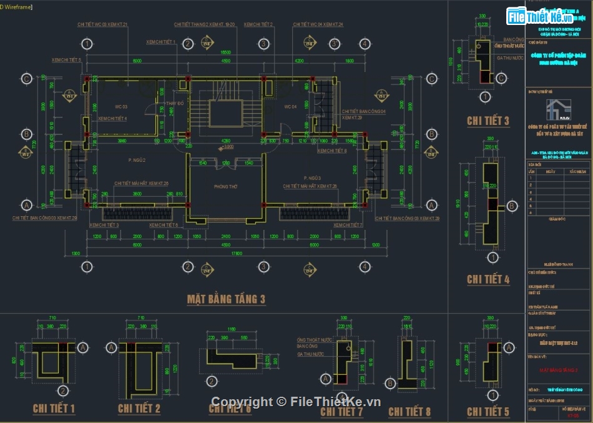Click the XEM CHI TIẾT 6 callout
Screen dimensions: 593x423
pyautogui.click(x=164, y=225)
